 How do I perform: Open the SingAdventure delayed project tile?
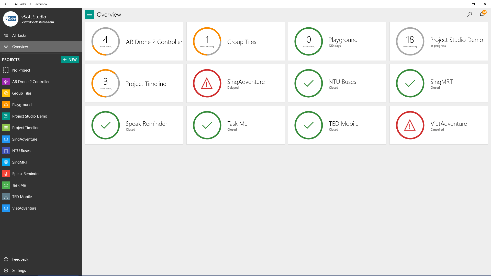tap(235, 83)
